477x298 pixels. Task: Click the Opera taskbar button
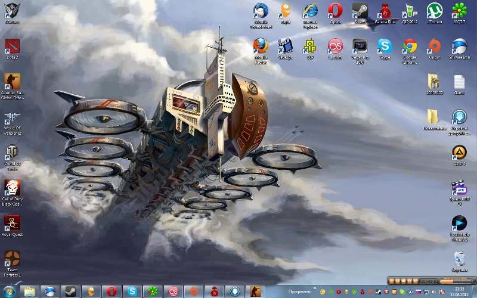(x=111, y=291)
